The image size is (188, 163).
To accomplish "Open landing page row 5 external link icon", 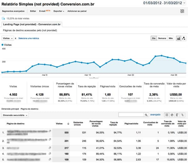I will [50, 160].
